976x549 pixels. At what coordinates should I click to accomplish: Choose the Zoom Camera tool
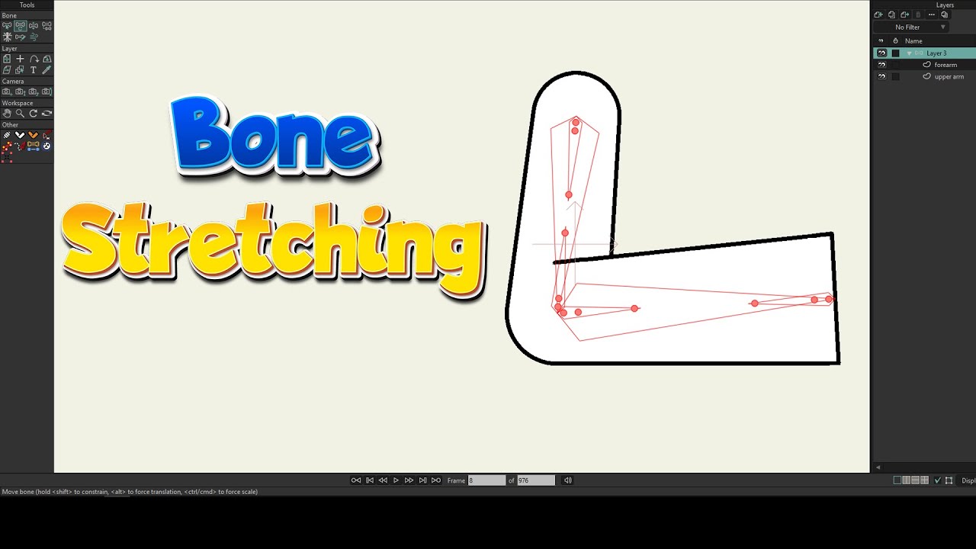[x=21, y=91]
